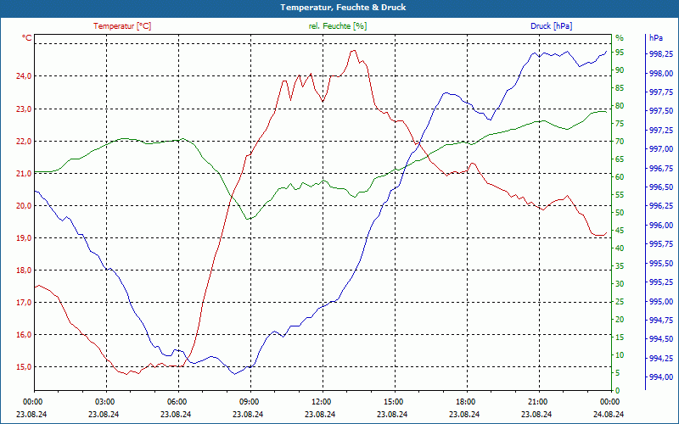Click the blue 'hPa' axis unit label
The width and height of the screenshot is (679, 424).
655,38
